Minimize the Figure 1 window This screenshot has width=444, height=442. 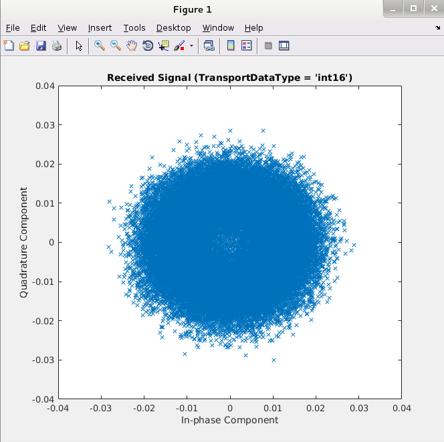tap(393, 9)
